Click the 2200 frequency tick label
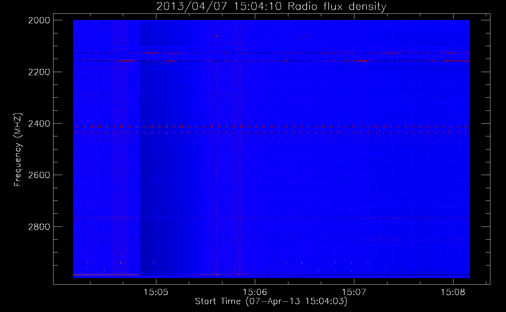Screen dimensions: 506x312 [39, 72]
